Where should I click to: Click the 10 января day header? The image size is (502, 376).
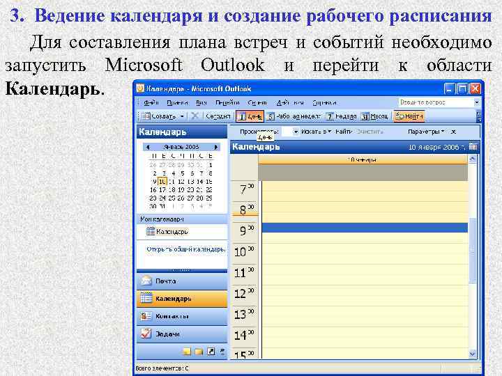click(x=363, y=159)
